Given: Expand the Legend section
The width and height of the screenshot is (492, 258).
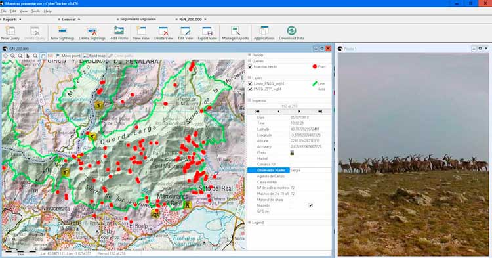Looking at the screenshot, I should (x=249, y=223).
